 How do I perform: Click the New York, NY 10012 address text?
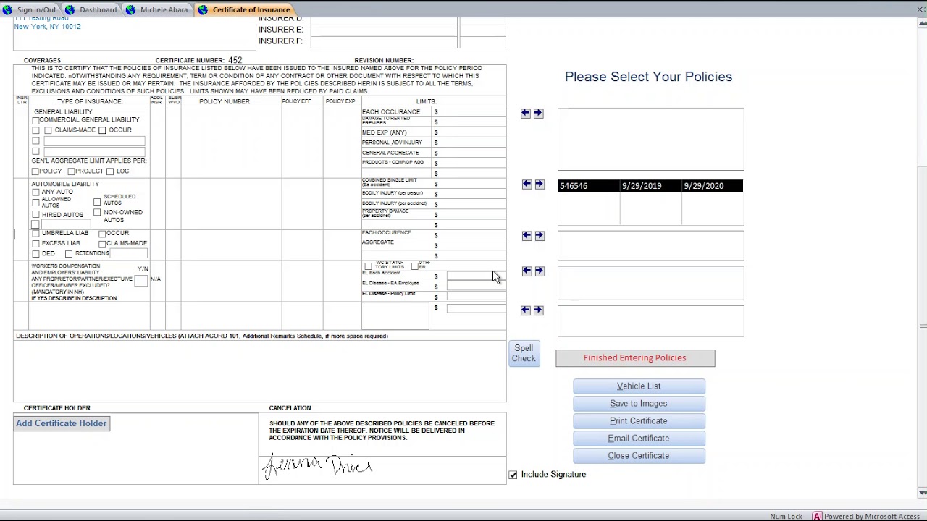48,27
